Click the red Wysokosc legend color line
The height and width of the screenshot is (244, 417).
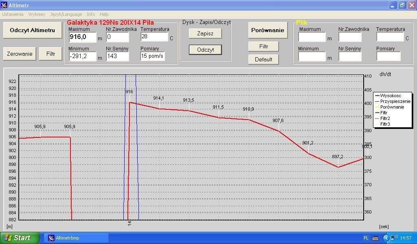pyautogui.click(x=377, y=96)
